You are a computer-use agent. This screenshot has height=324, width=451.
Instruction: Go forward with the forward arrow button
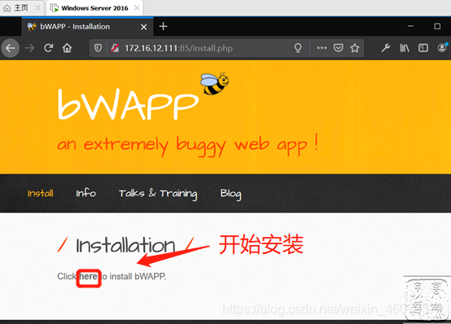coord(29,48)
